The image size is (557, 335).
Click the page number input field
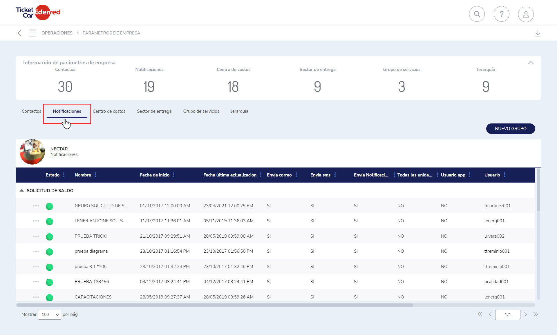tap(507, 314)
